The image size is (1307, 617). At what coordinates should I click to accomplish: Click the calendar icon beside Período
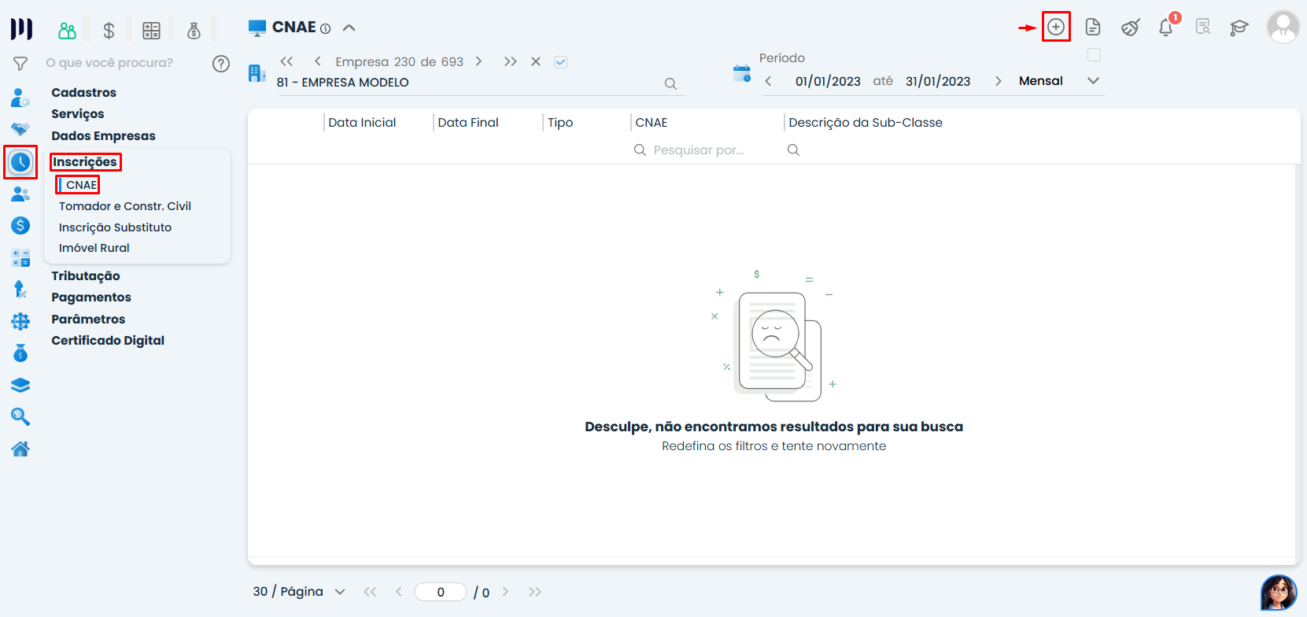pyautogui.click(x=741, y=74)
